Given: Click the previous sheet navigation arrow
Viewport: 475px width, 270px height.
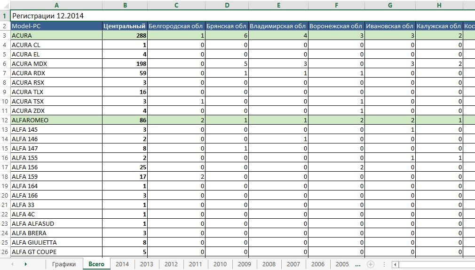Looking at the screenshot, I should pyautogui.click(x=12, y=264).
